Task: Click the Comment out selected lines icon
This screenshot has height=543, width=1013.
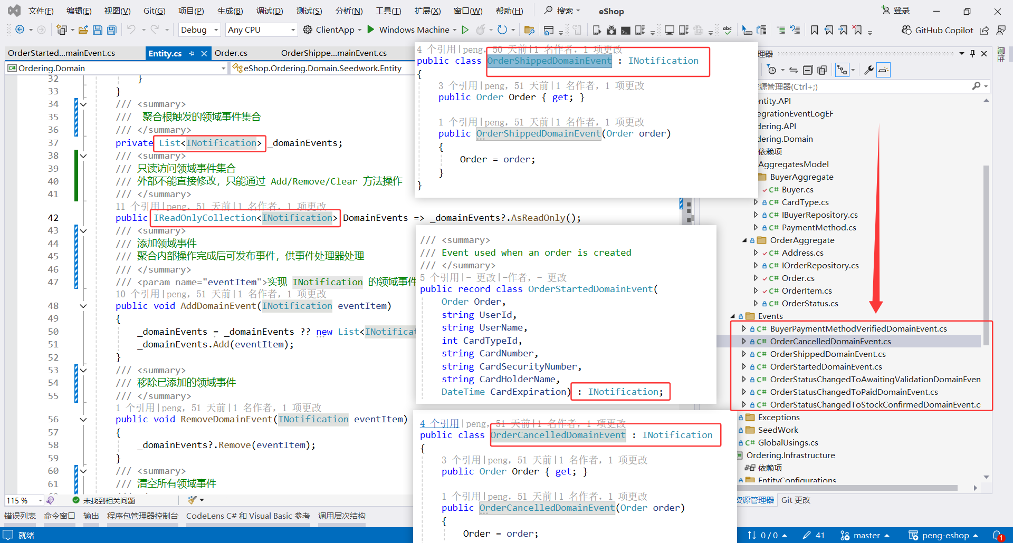Action: coord(781,30)
